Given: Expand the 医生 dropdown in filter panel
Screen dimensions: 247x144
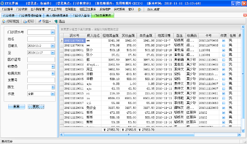Looking at the screenshot, I should pos(53,87).
